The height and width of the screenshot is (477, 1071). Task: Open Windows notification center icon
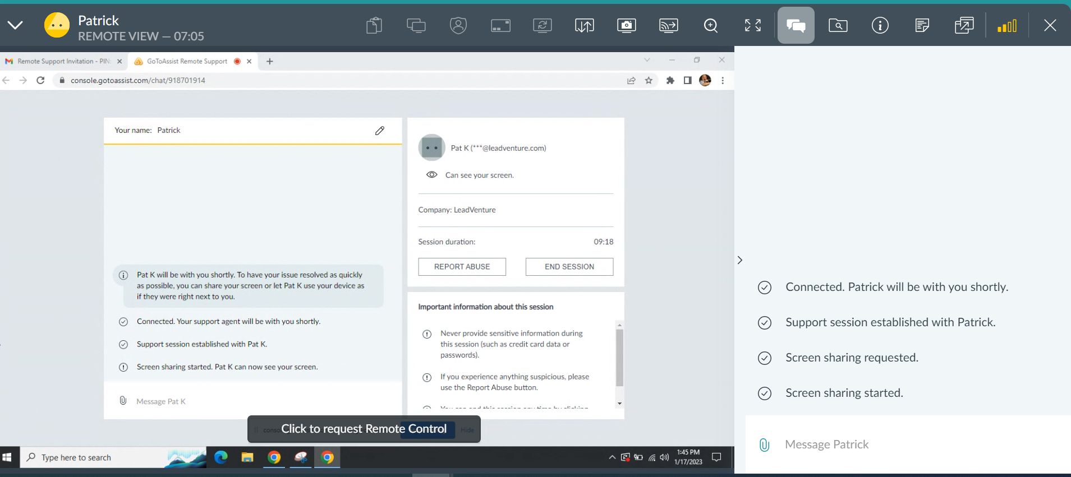click(716, 457)
